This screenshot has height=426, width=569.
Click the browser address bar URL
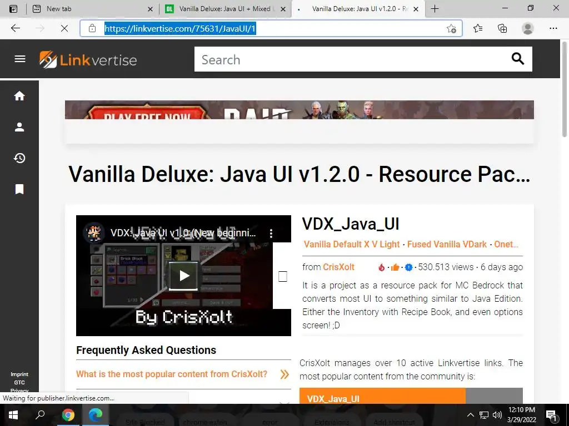click(181, 28)
